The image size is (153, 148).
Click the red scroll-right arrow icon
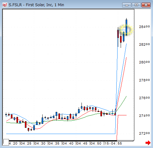pyautogui.click(x=148, y=143)
